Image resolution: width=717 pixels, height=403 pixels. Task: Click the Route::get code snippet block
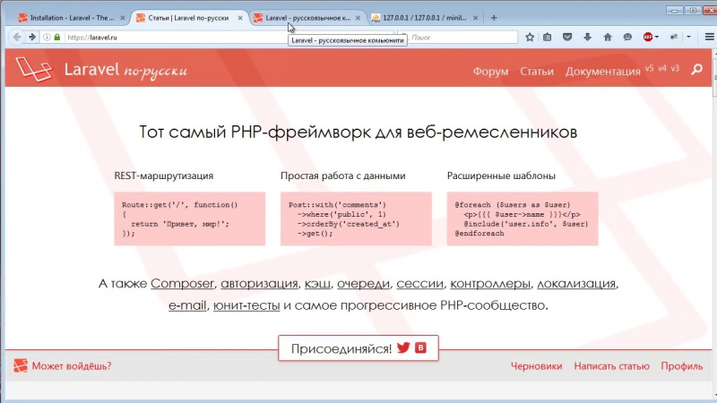coord(190,219)
